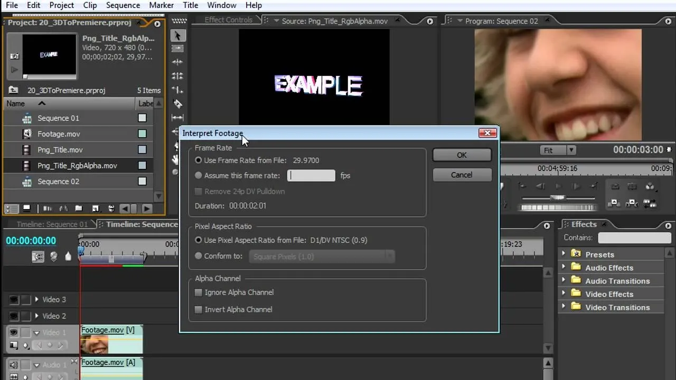This screenshot has height=380, width=676.
Task: Click the Cancel button in Interpret Footage
Action: point(462,175)
